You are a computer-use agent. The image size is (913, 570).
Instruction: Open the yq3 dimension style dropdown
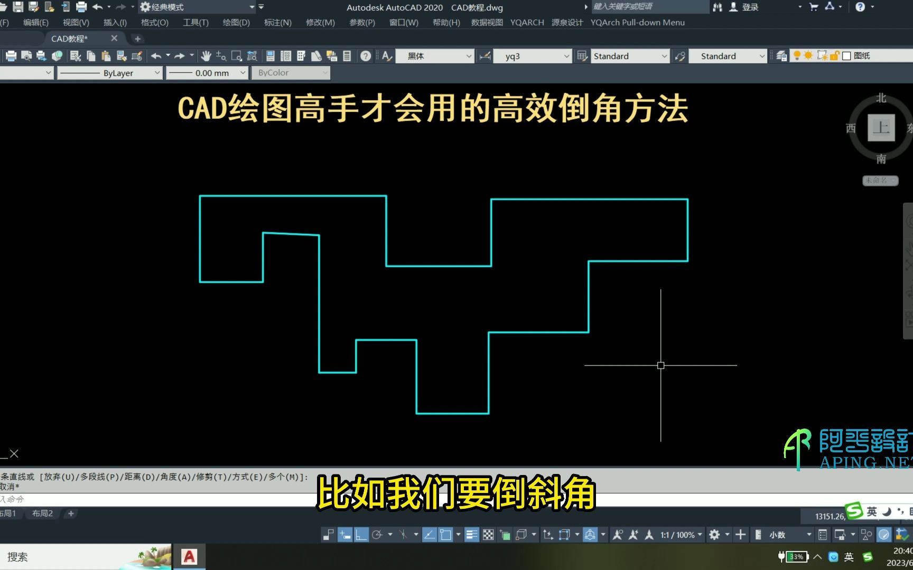532,56
